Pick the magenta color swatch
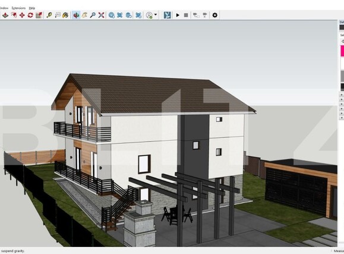Viewport: 344px width, 254px height. coord(342,51)
